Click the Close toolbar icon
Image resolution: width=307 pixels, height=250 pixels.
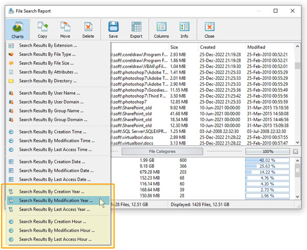pyautogui.click(x=209, y=29)
